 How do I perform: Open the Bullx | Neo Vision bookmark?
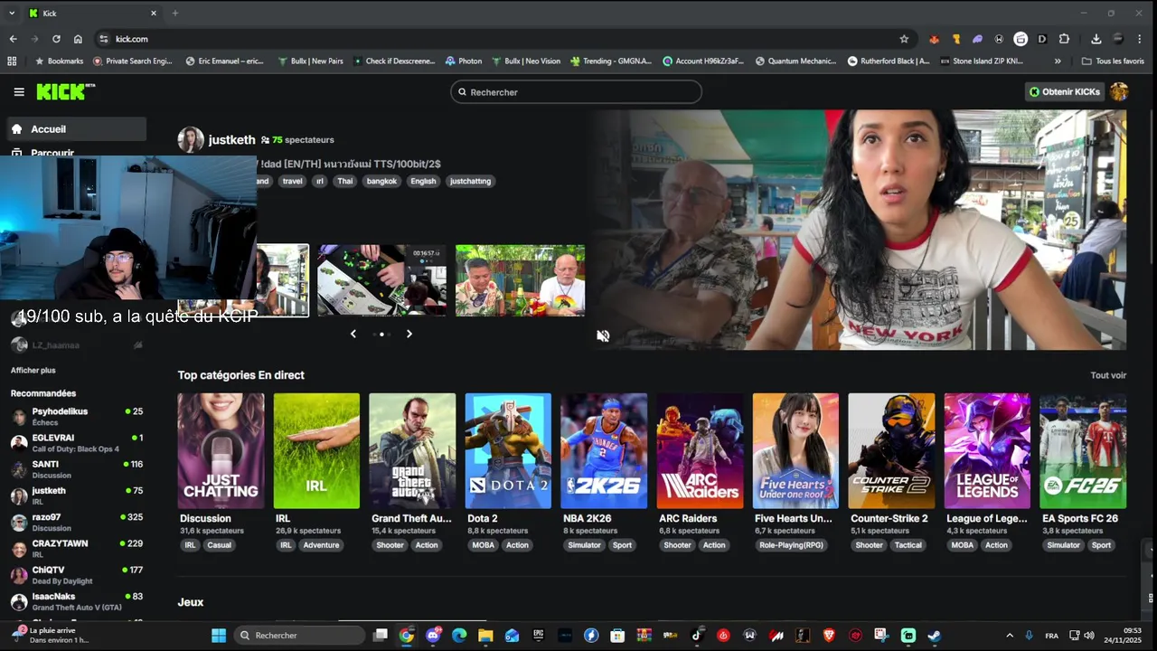coord(526,61)
